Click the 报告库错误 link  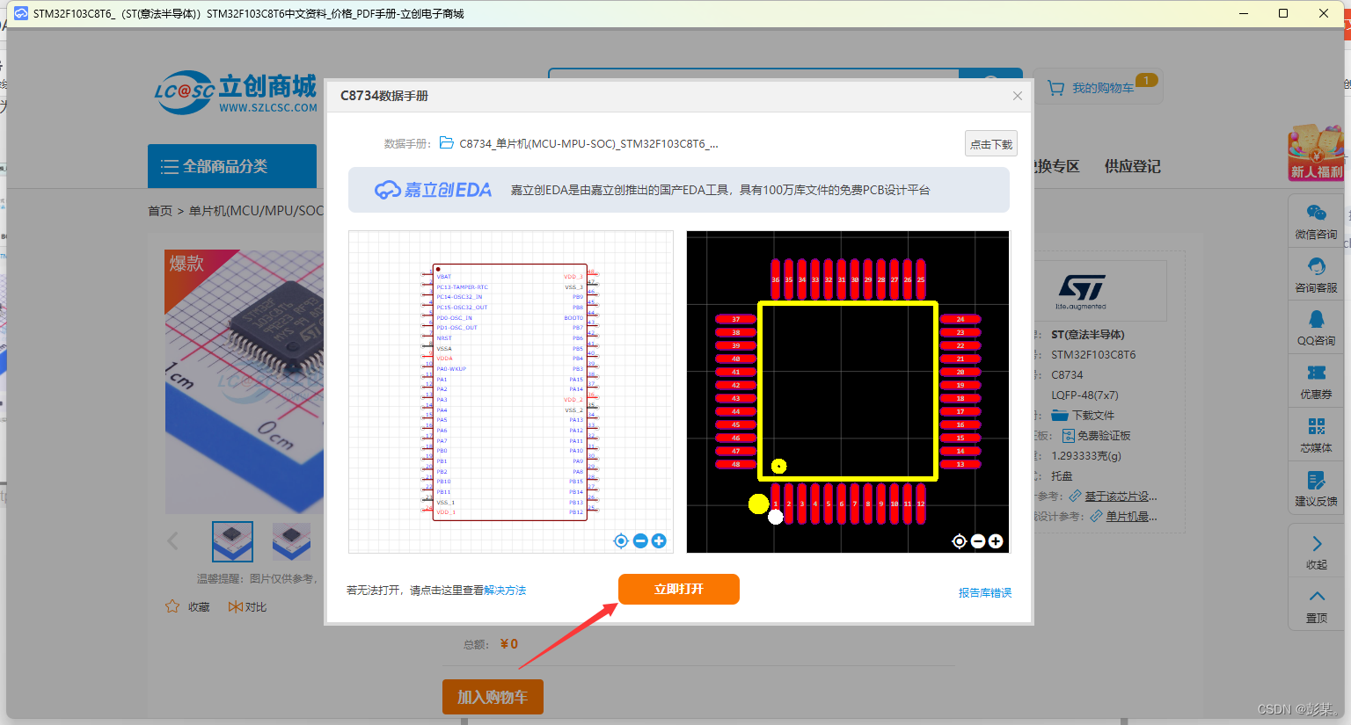(985, 593)
